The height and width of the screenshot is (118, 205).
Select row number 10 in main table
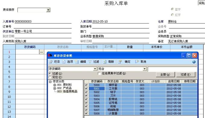[x=9, y=97]
